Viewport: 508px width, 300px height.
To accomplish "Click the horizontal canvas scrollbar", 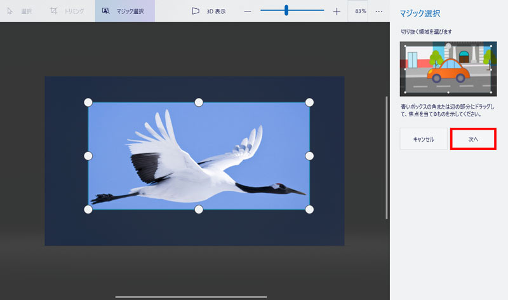I will [191, 296].
